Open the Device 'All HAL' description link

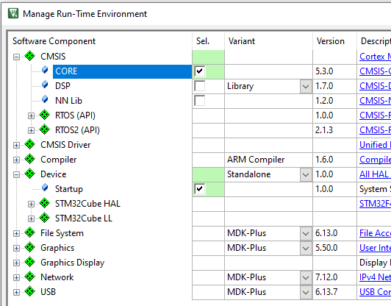click(375, 174)
